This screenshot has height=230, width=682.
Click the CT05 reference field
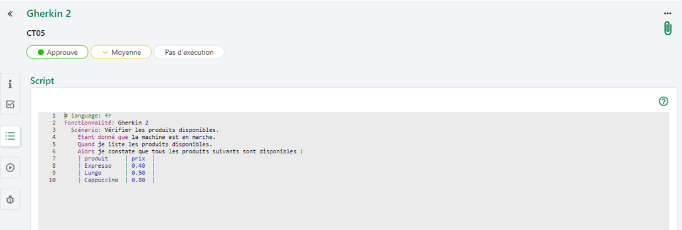point(36,33)
